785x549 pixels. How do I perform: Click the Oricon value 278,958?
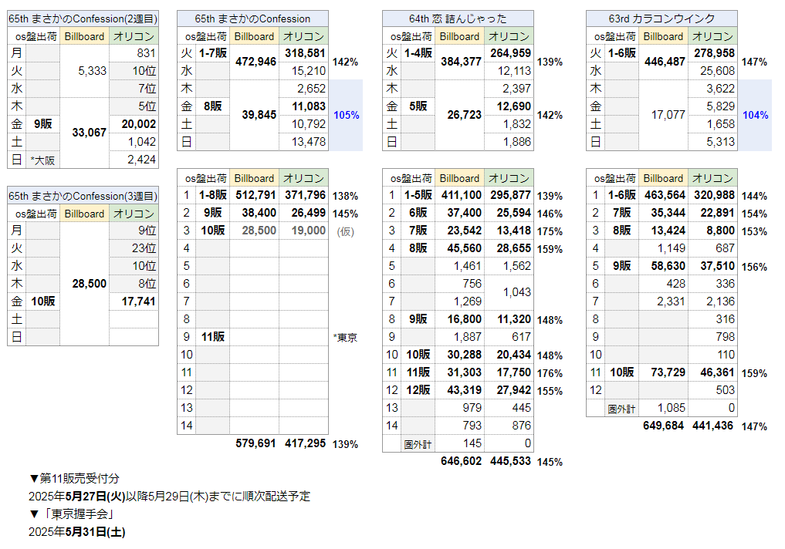coord(715,53)
